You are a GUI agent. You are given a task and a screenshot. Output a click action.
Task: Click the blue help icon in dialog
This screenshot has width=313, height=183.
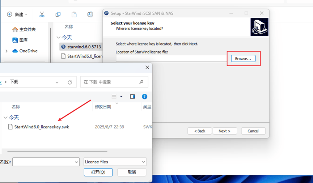click(144, 97)
